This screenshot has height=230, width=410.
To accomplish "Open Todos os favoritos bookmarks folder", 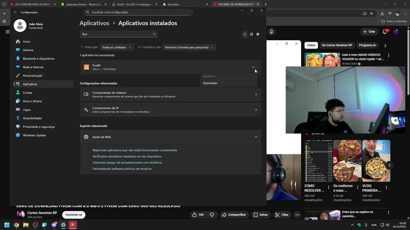I will [394, 21].
